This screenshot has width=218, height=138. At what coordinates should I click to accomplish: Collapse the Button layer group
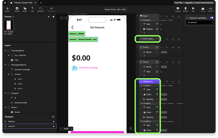point(5,108)
